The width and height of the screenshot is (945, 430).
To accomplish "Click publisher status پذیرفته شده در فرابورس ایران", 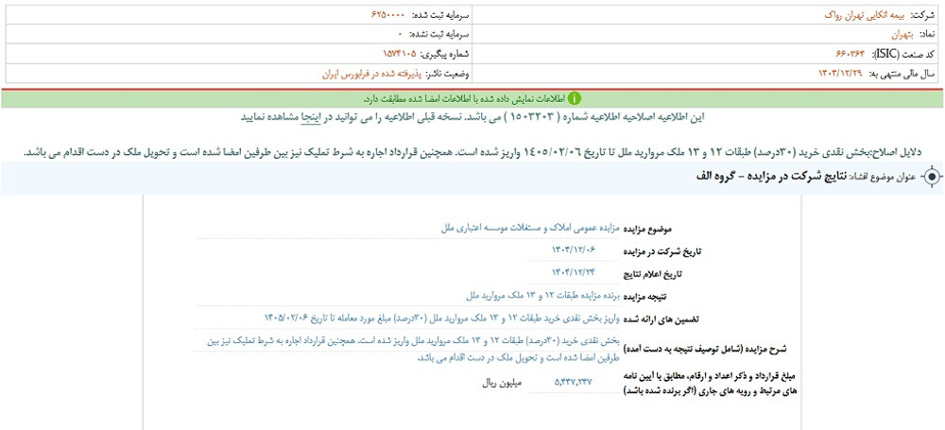I will pos(373,74).
